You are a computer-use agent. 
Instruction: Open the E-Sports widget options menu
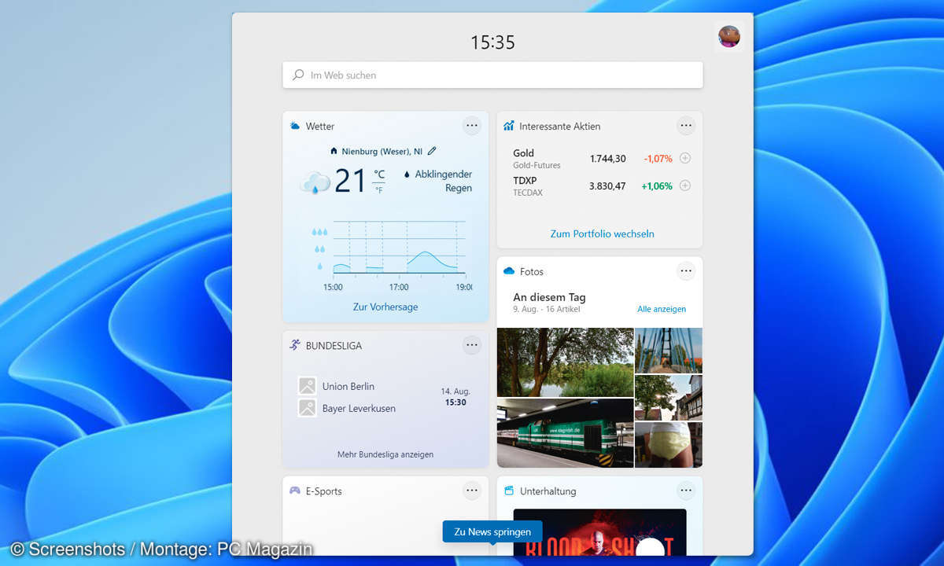(x=471, y=491)
